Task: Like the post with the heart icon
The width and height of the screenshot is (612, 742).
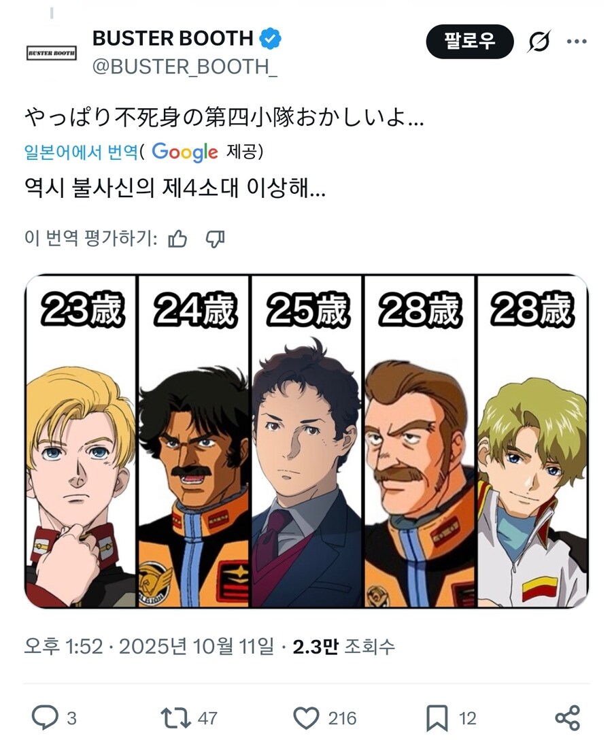Action: point(306,718)
